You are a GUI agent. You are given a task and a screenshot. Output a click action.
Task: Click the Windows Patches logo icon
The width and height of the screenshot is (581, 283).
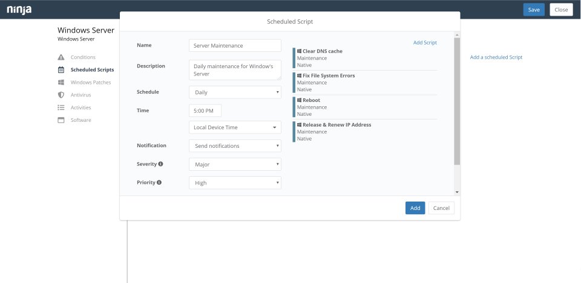61,83
